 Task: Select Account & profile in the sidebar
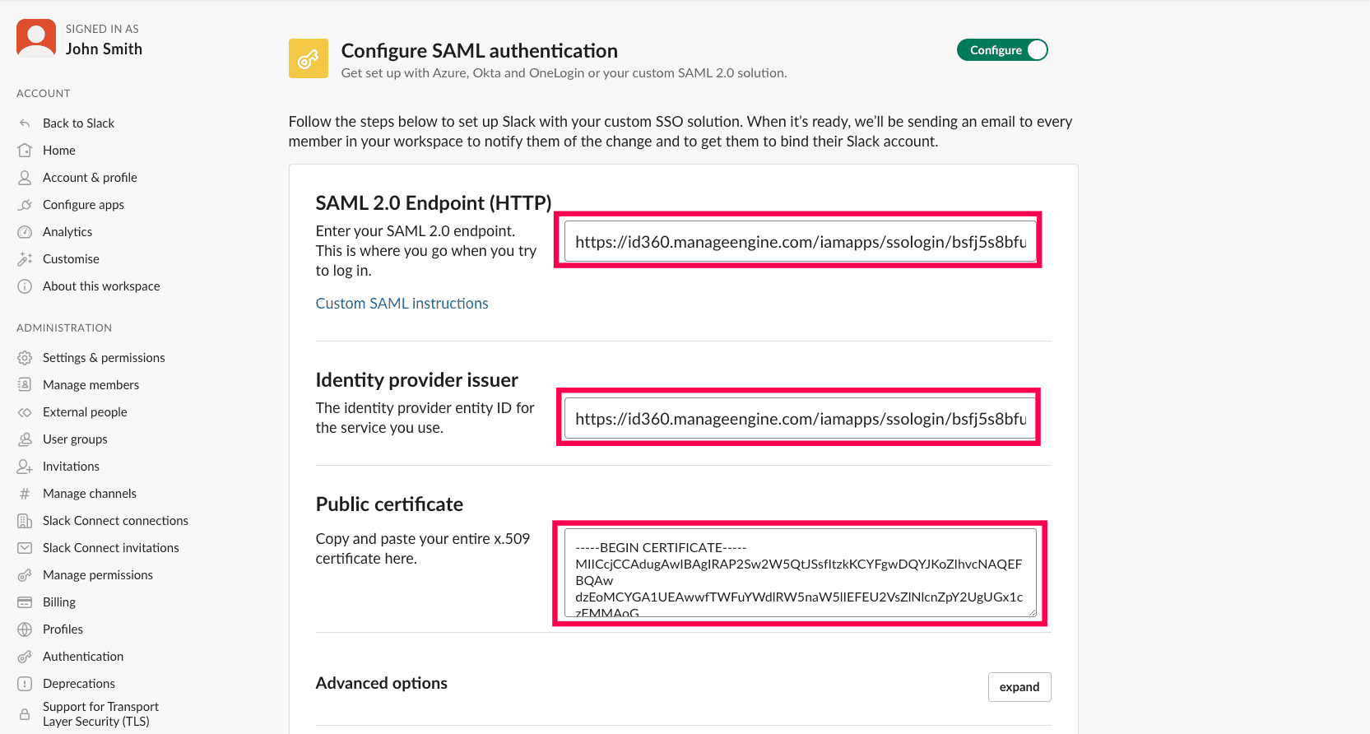[x=91, y=177]
